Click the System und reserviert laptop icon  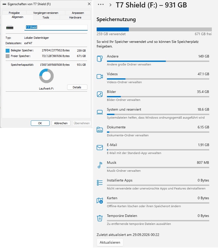coord(100,112)
